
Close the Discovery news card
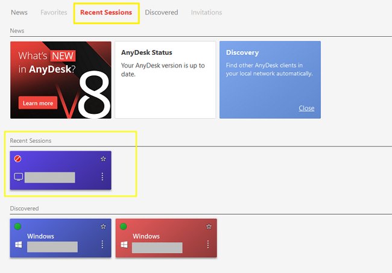click(x=306, y=108)
